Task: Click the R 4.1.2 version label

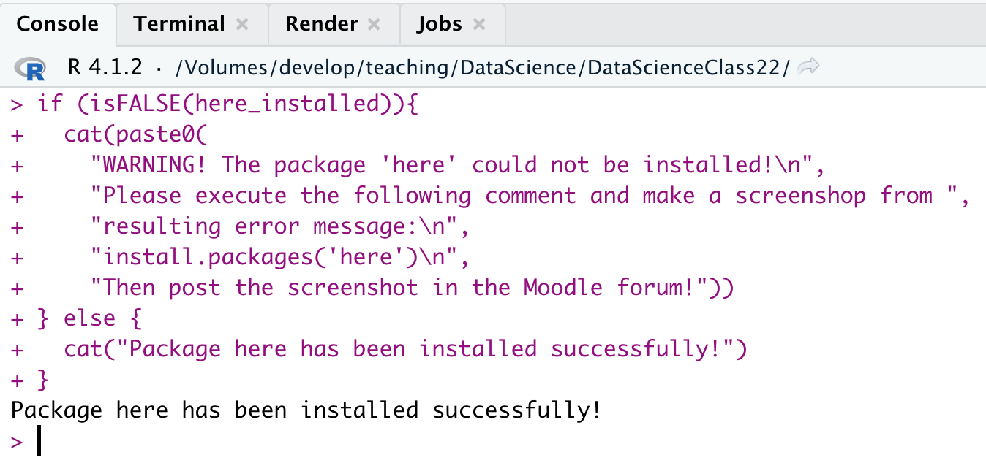Action: [104, 68]
